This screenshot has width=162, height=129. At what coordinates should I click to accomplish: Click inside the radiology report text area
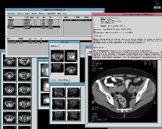click(x=128, y=37)
